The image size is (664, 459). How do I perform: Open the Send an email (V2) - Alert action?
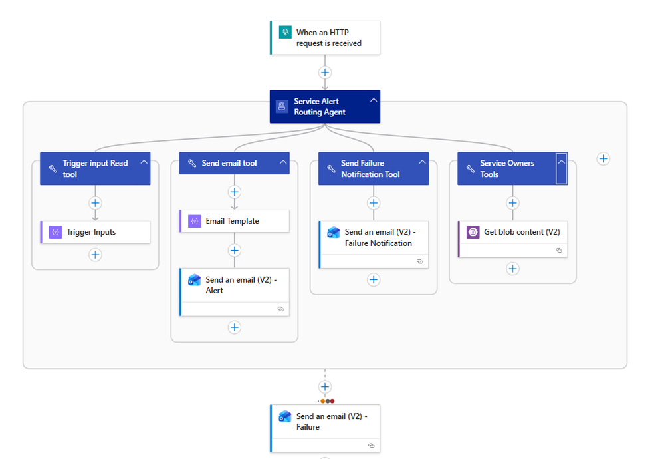pyautogui.click(x=234, y=292)
